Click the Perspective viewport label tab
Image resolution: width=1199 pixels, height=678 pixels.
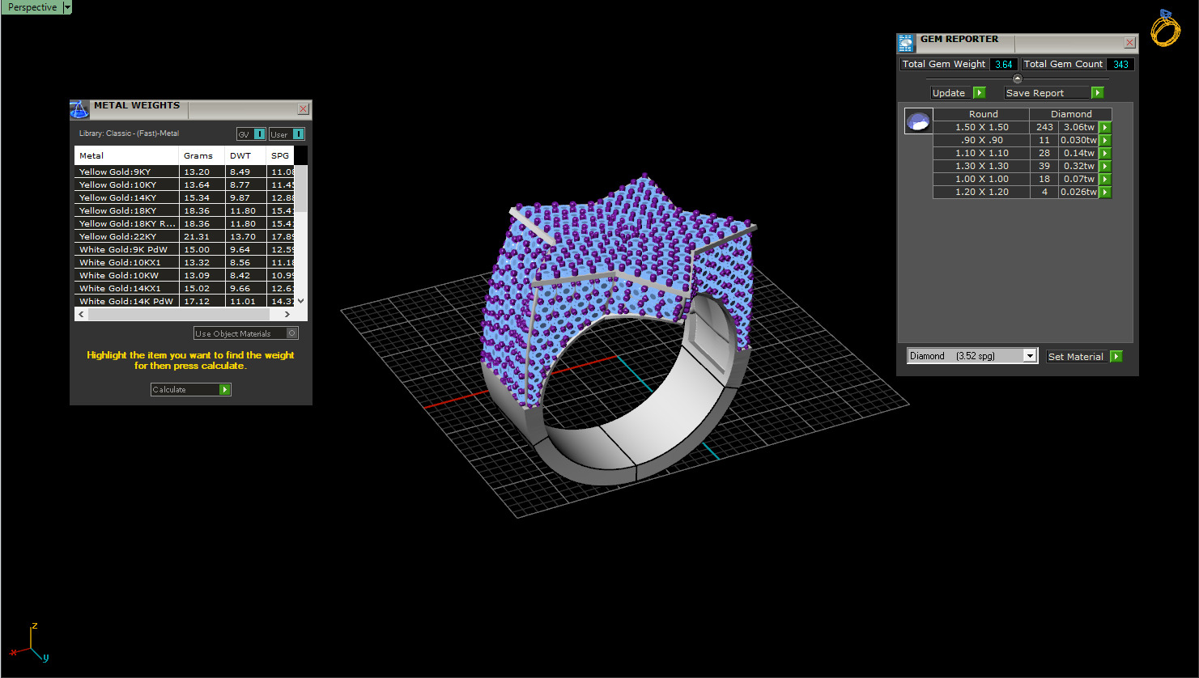click(x=32, y=7)
